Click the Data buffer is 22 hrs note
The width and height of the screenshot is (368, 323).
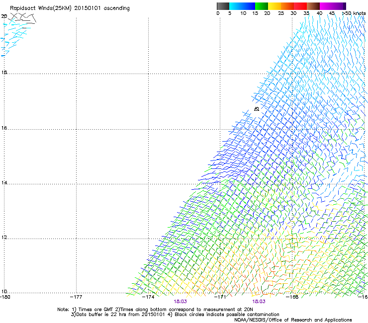[x=175, y=315]
